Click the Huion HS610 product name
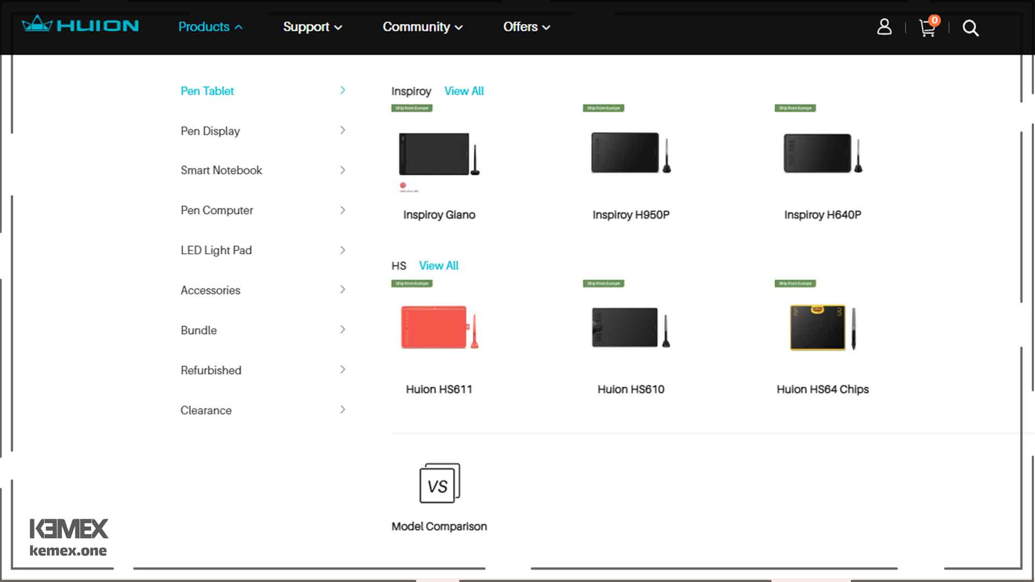This screenshot has width=1035, height=582. pyautogui.click(x=631, y=390)
